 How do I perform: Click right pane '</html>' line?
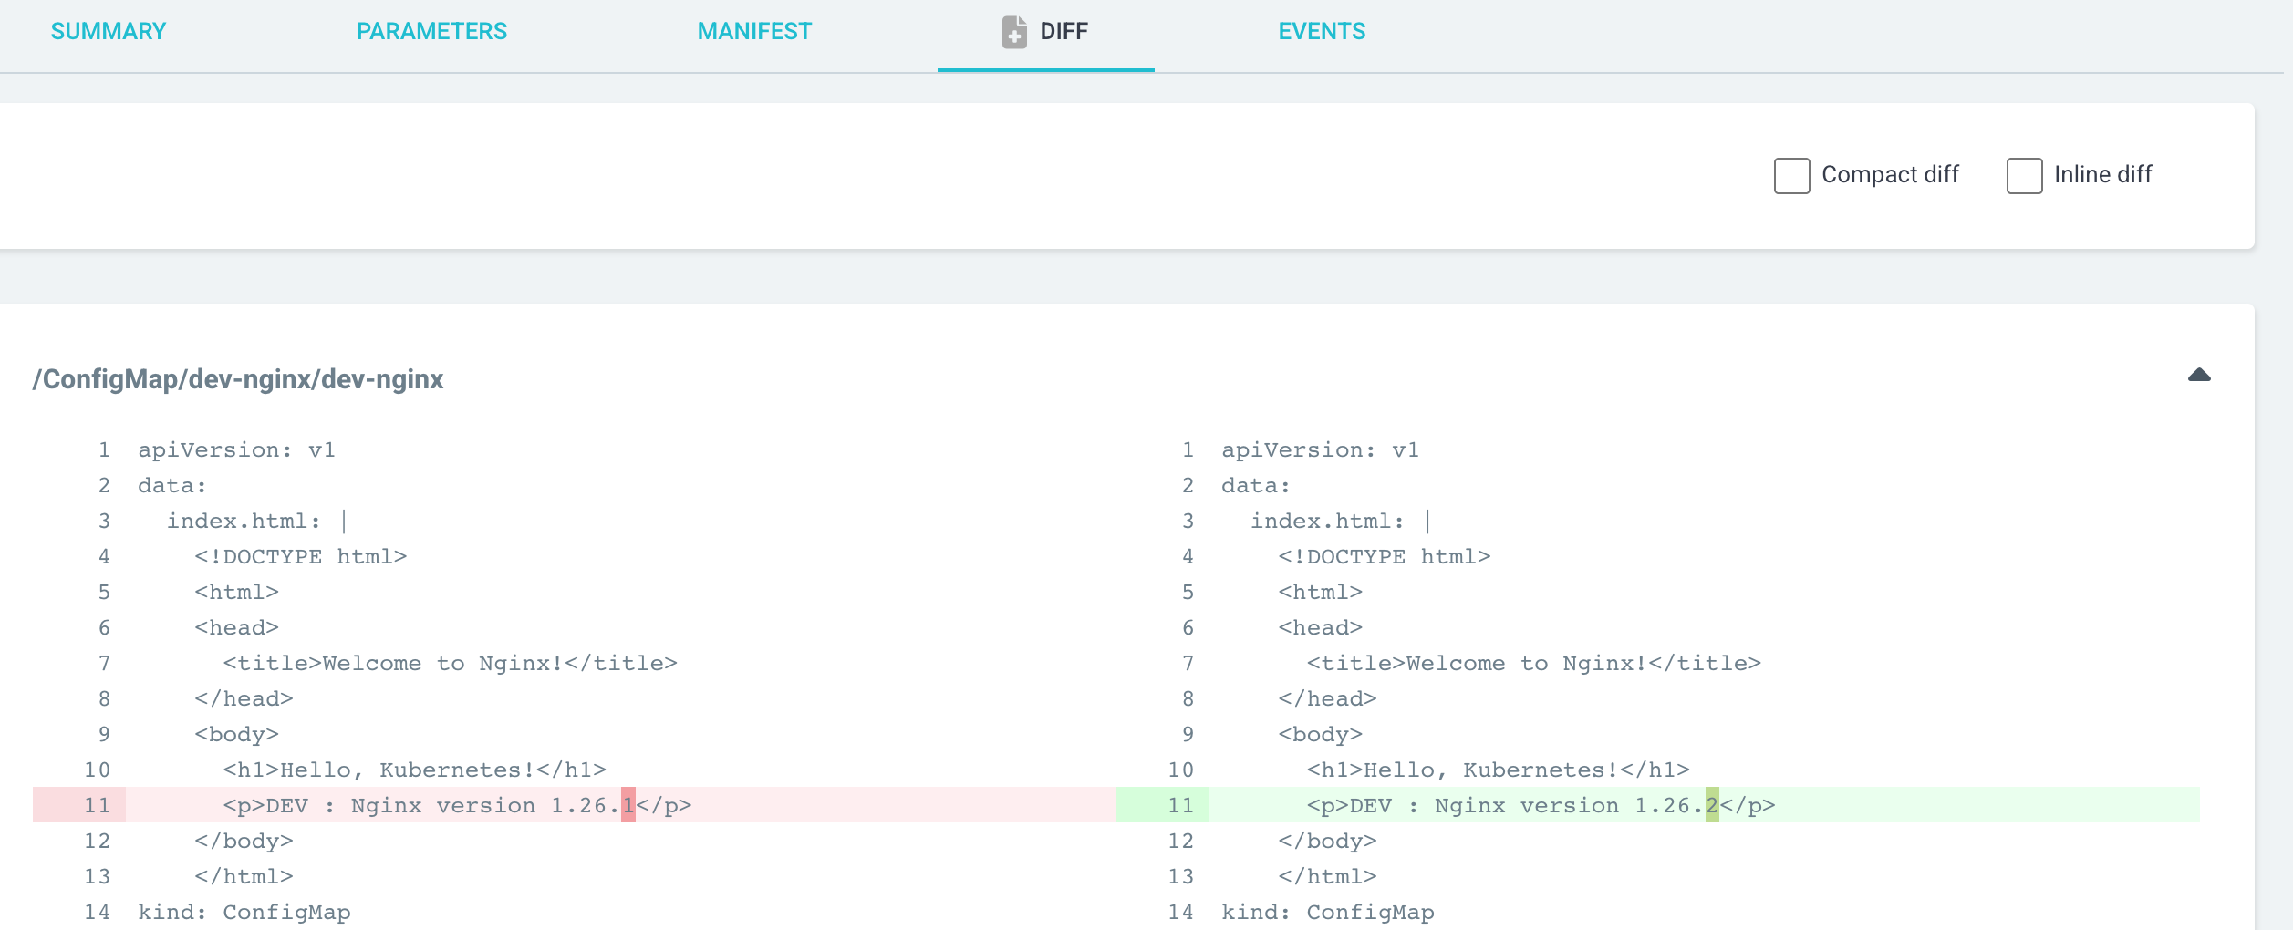tap(1327, 877)
